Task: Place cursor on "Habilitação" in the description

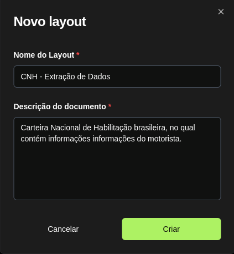Action: point(112,128)
